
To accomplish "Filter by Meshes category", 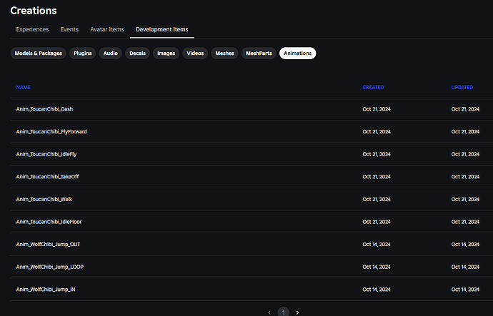I will pos(225,53).
